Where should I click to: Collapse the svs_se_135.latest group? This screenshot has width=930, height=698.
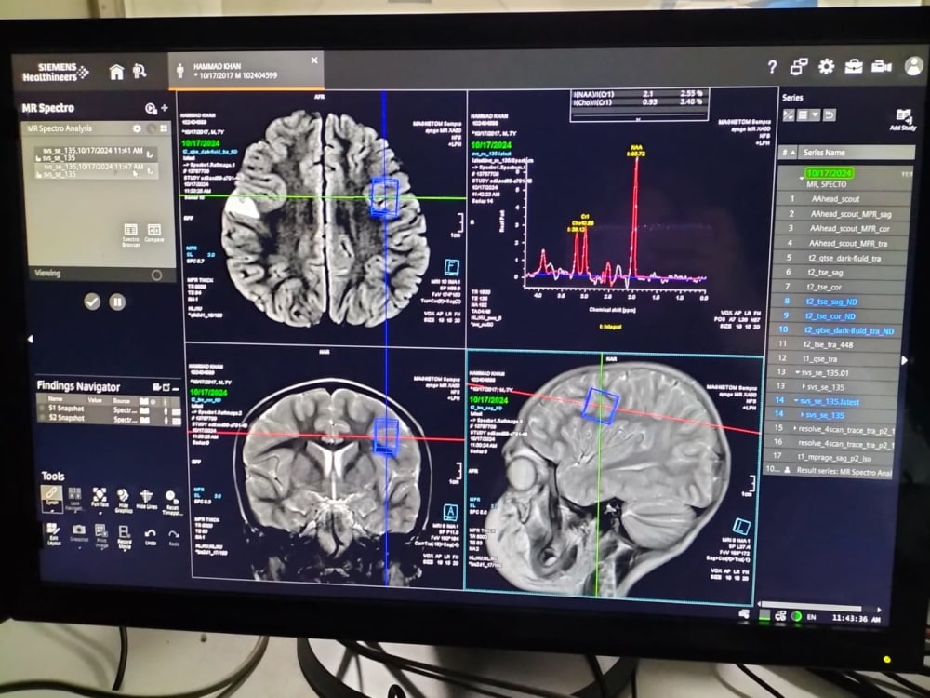[796, 400]
